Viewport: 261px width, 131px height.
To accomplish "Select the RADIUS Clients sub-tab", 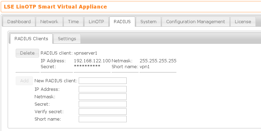I will tap(31, 39).
